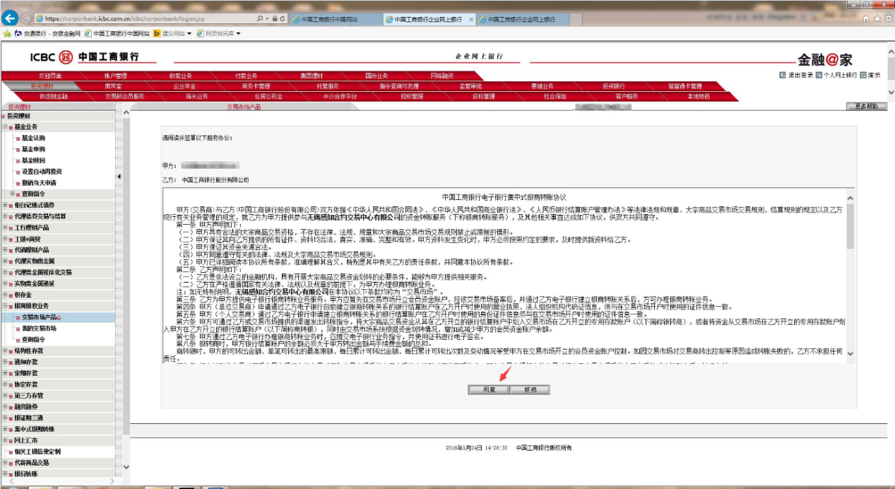
Task: Open the IE home icon
Action: pyautogui.click(x=865, y=18)
